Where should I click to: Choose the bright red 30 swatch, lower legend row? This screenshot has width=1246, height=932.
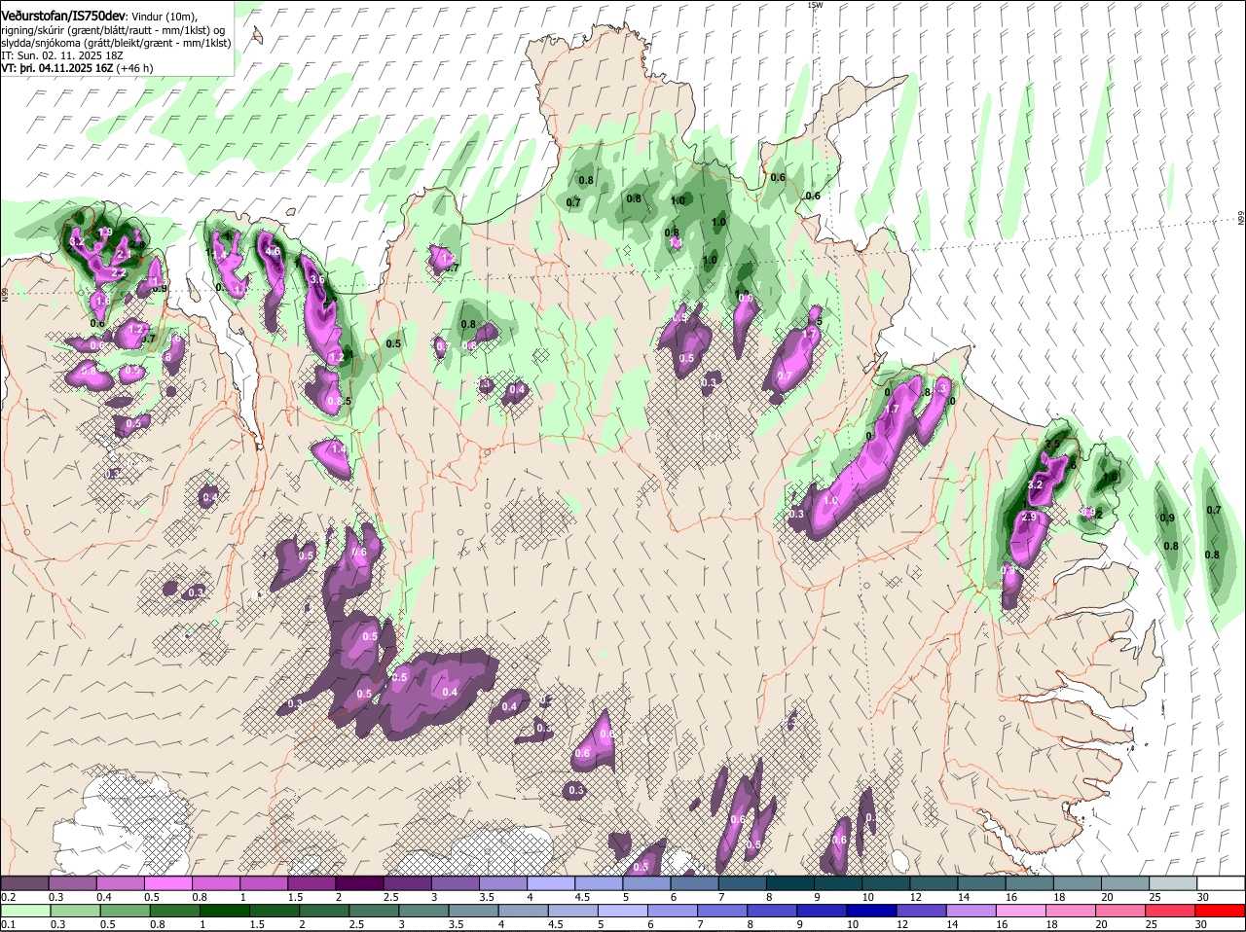point(1220,910)
